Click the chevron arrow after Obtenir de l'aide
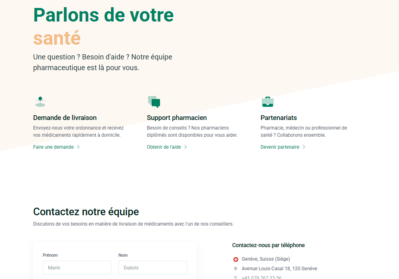Image resolution: width=399 pixels, height=279 pixels. pos(186,147)
